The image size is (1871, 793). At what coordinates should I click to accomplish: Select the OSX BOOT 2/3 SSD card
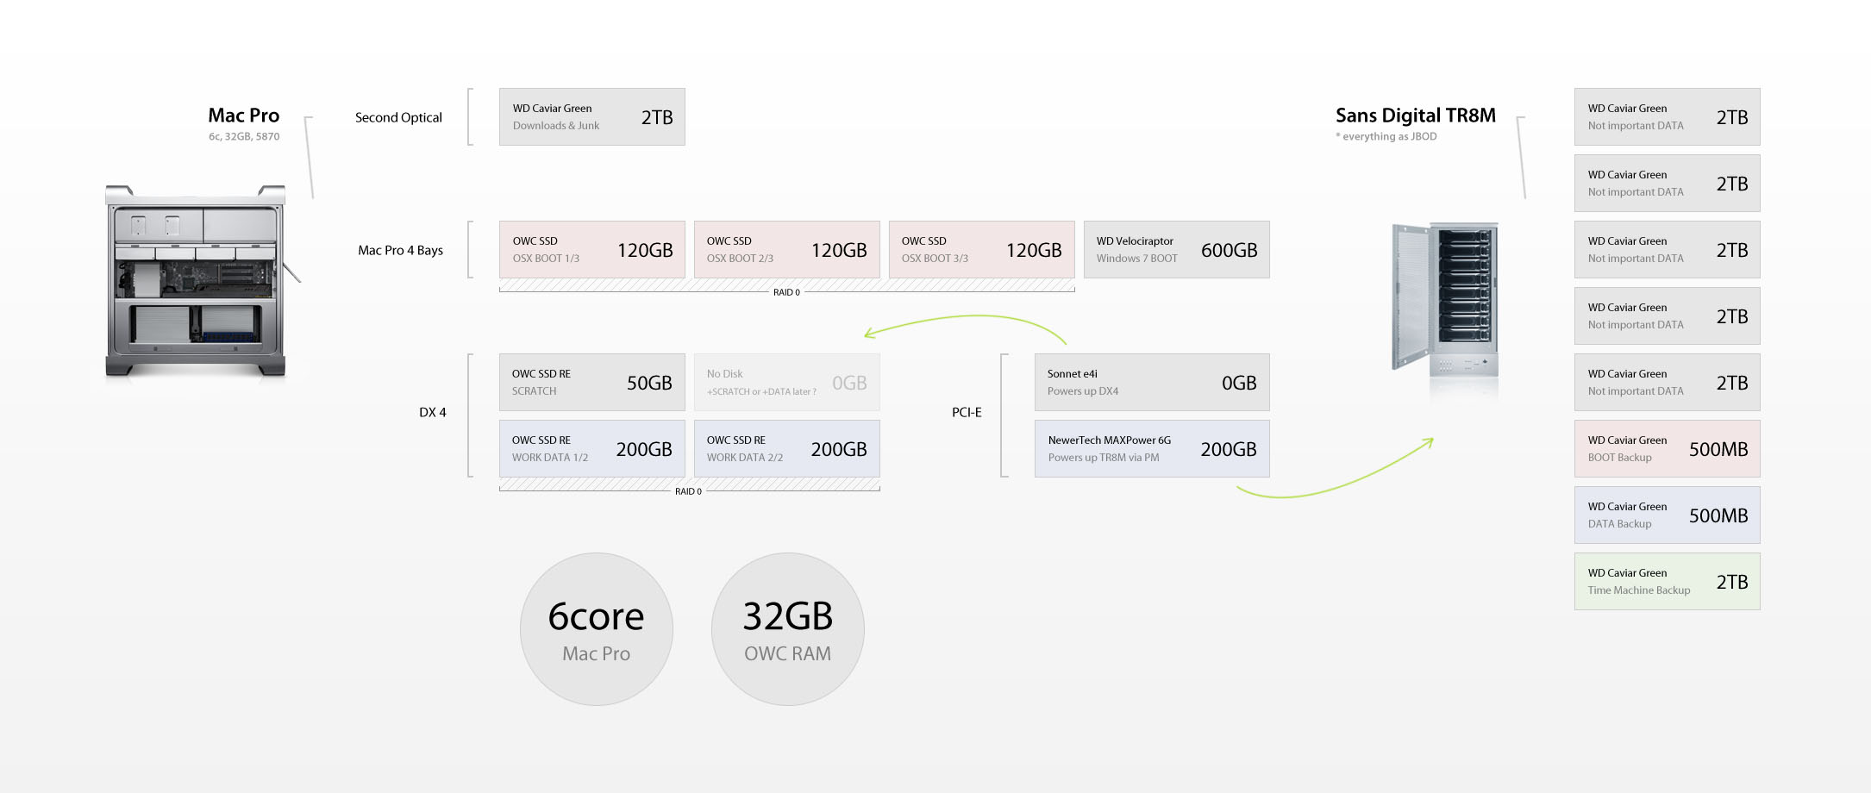787,250
